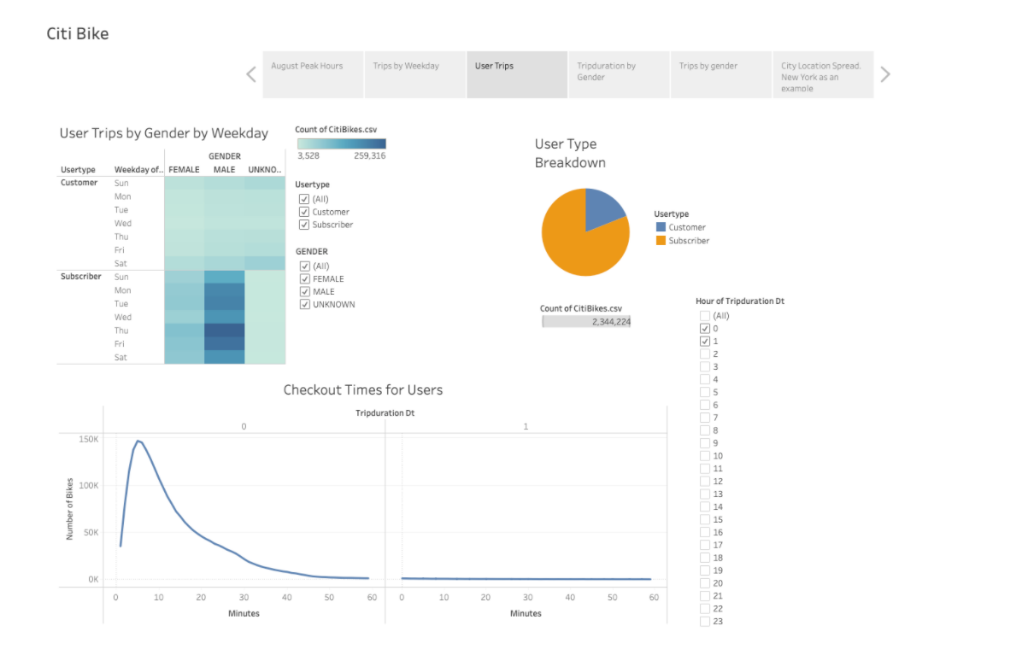This screenshot has width=1034, height=655.
Task: Toggle GENDER (All) checkbox
Action: coord(304,266)
